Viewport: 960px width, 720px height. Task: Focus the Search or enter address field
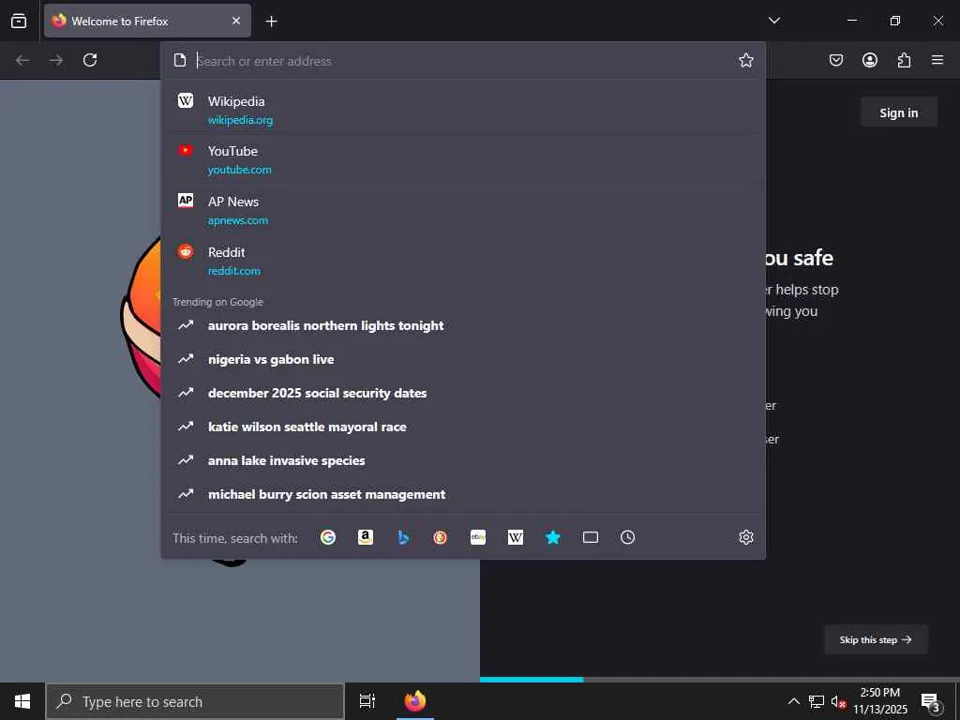click(x=463, y=61)
